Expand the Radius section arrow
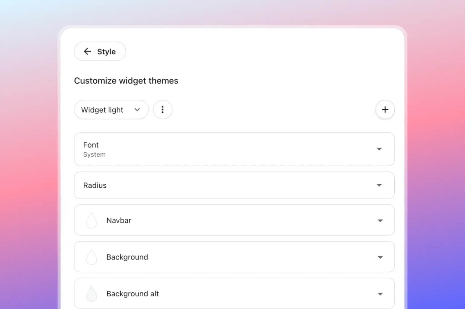465x309 pixels. coord(379,185)
